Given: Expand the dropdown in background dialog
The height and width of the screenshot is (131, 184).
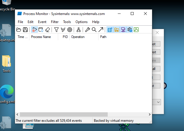Looking at the screenshot, I should [158, 102].
